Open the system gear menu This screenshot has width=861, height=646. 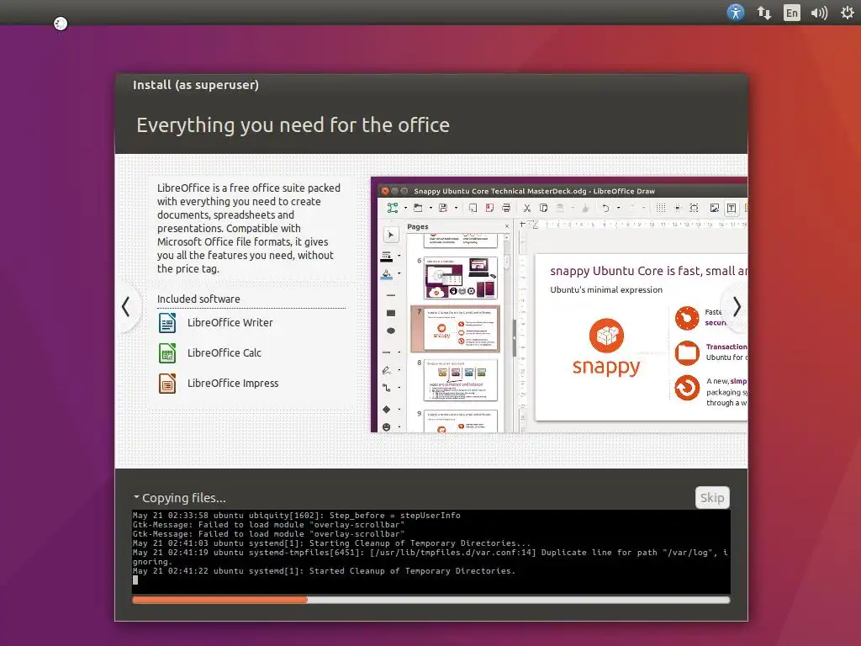(x=848, y=12)
